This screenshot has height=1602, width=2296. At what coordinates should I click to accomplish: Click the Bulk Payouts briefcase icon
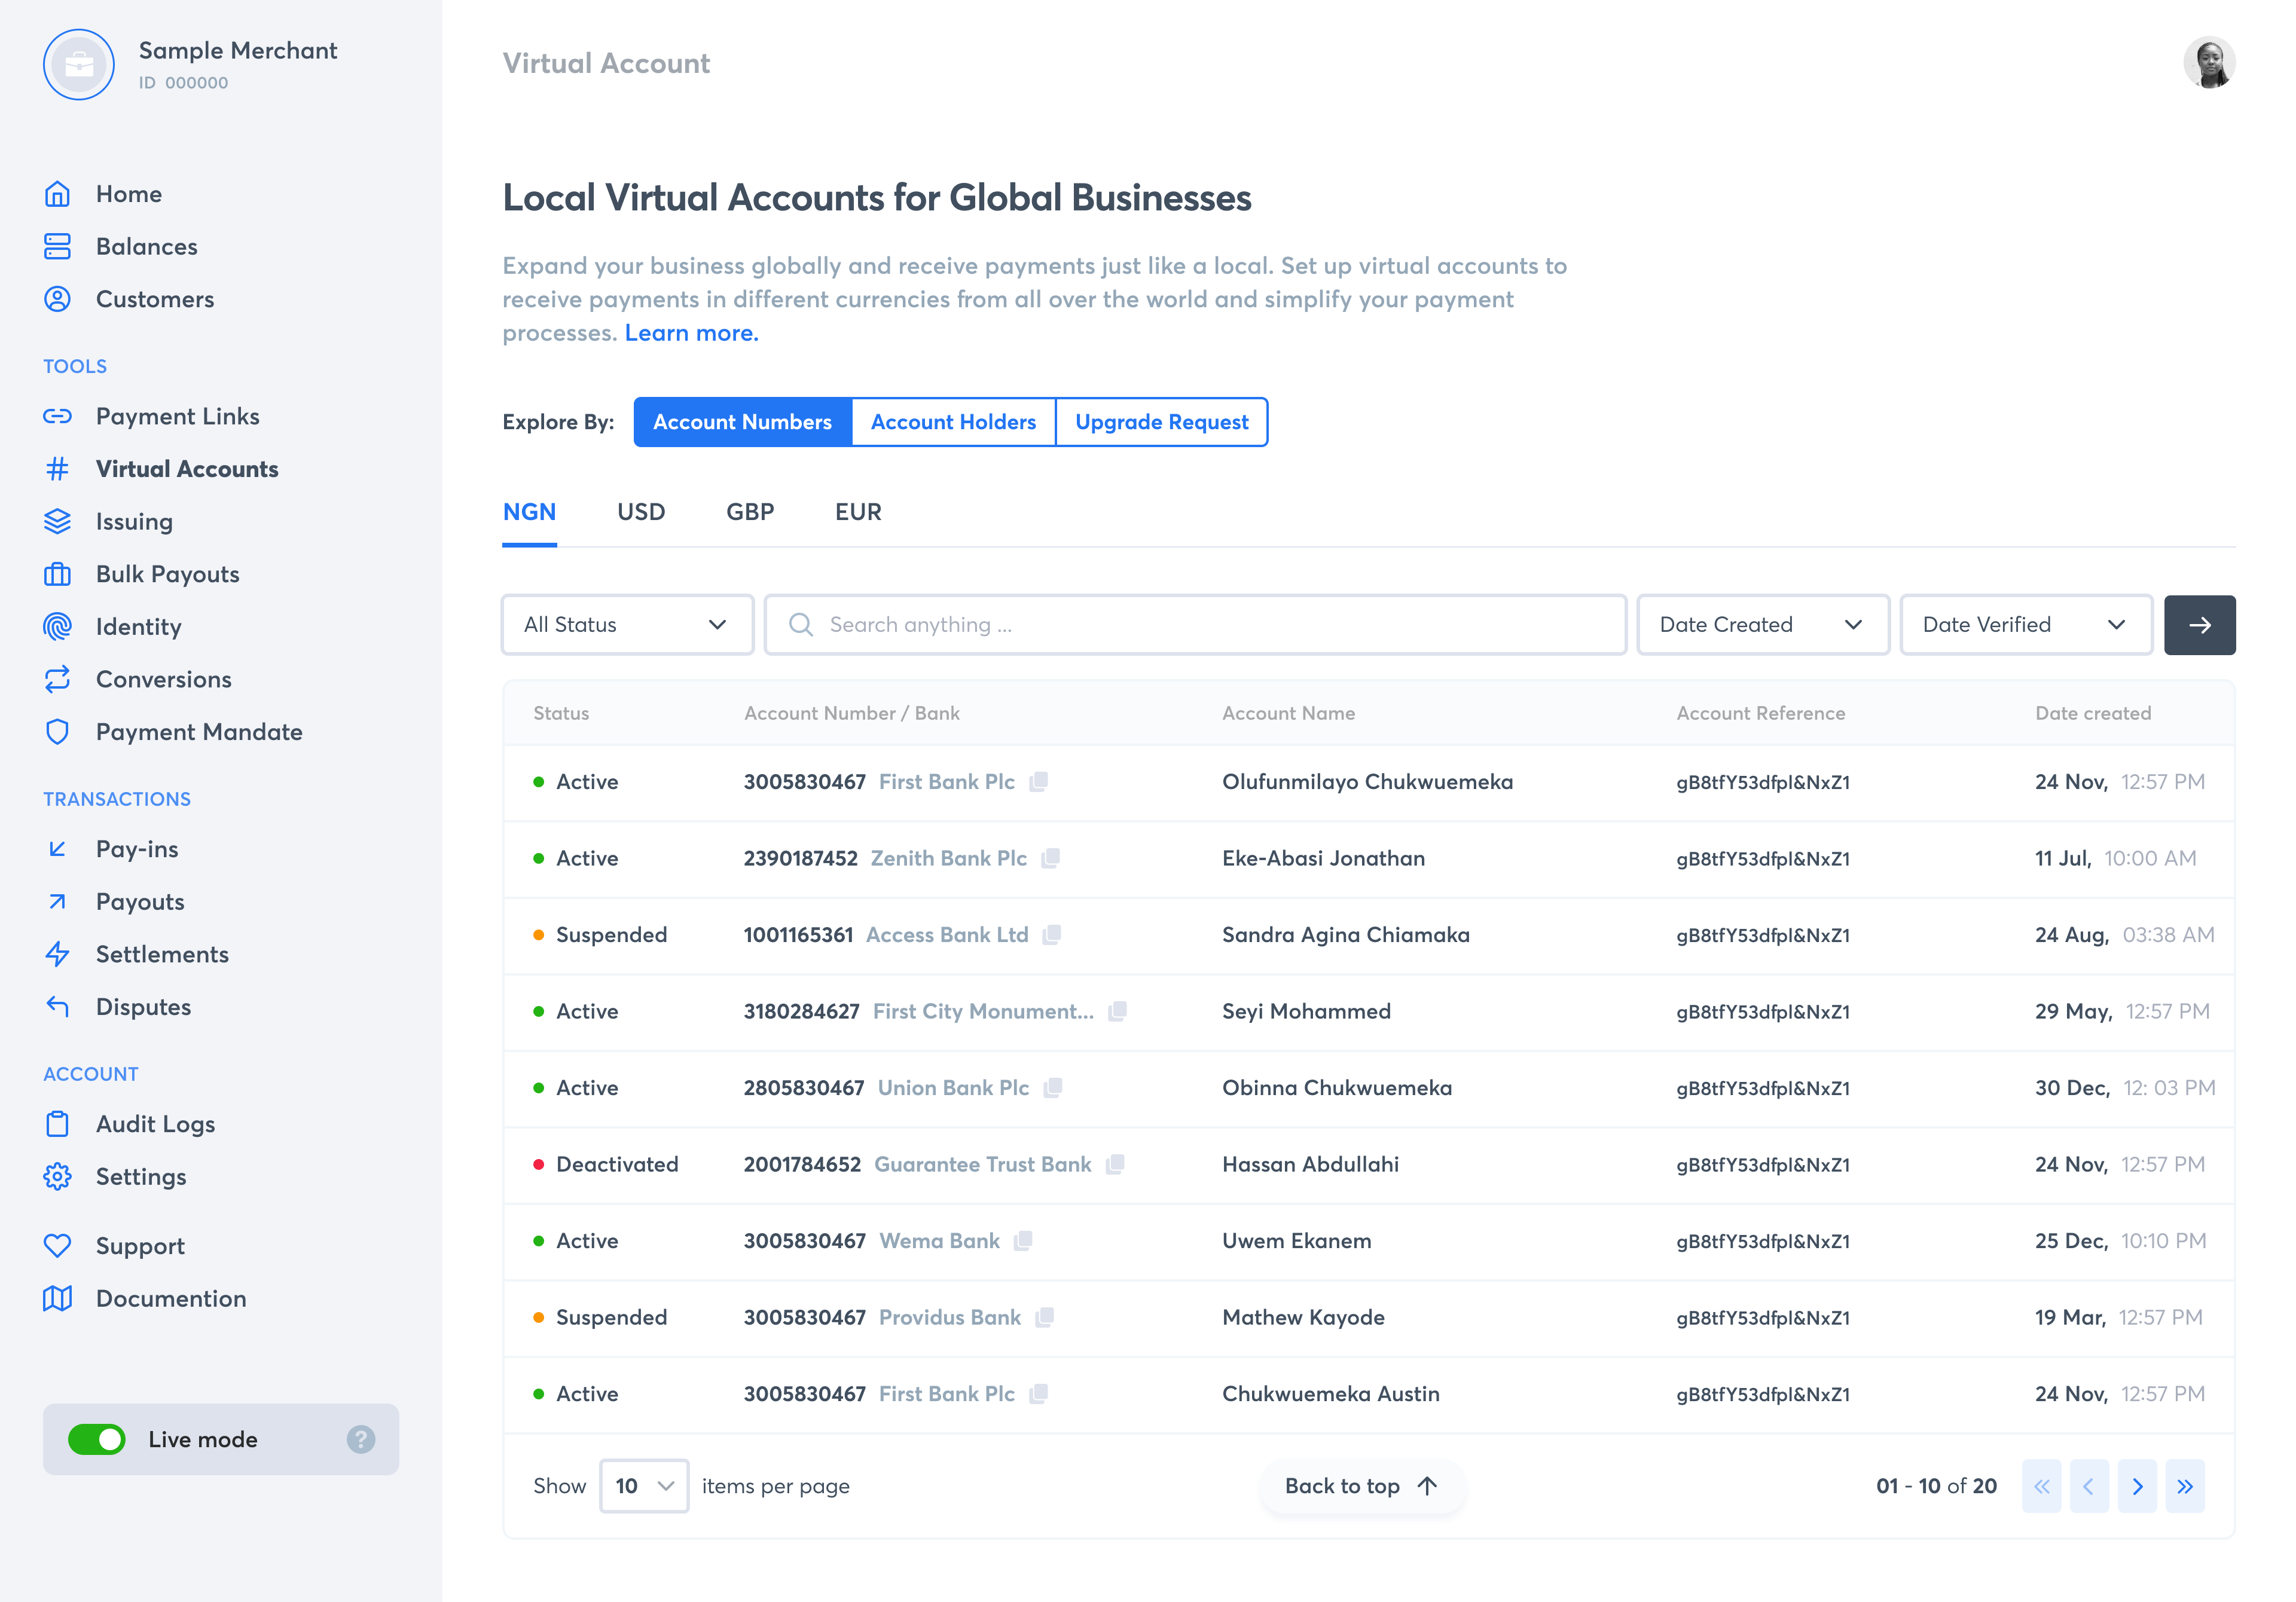(57, 574)
